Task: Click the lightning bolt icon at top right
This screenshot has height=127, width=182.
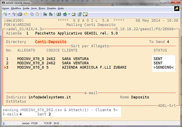Action: pos(177,8)
